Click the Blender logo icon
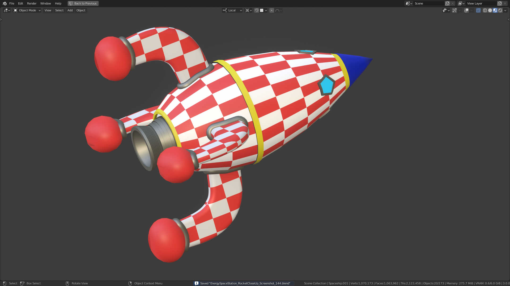Viewport: 510px width, 286px height. tap(5, 3)
